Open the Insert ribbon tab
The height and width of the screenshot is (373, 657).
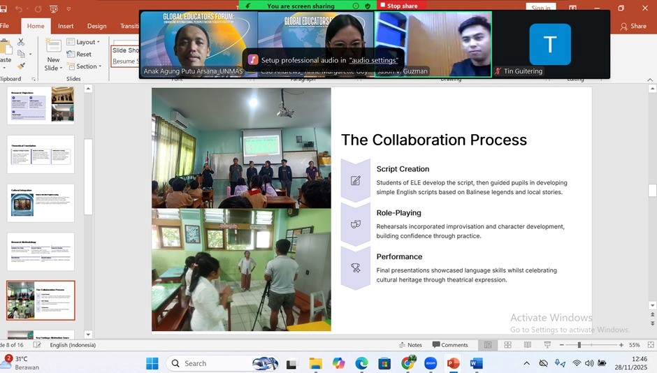66,26
